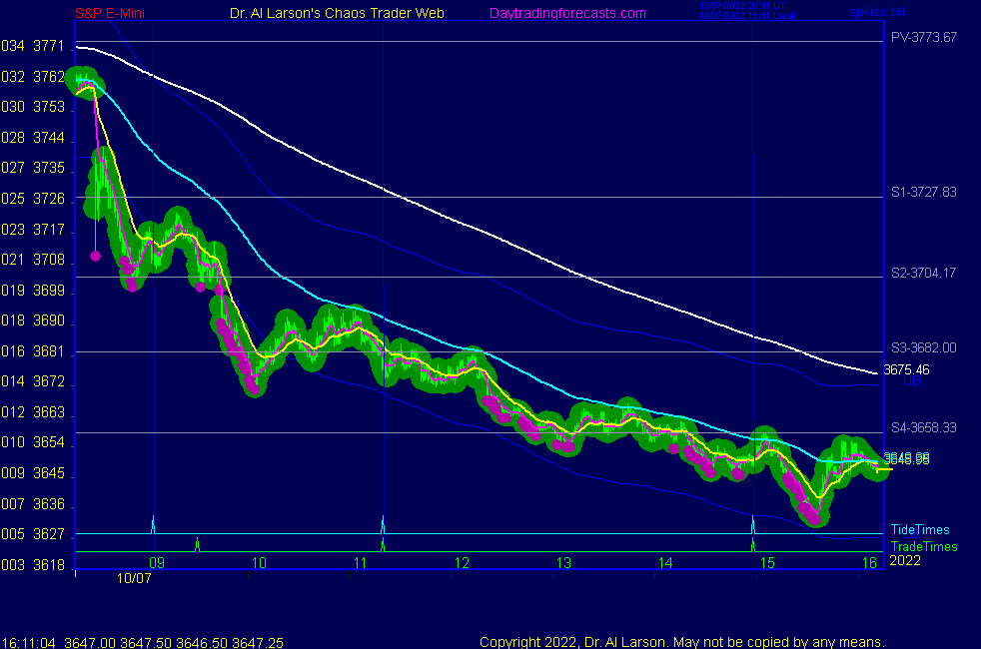Select the PV-3773.67 pivot level label
This screenshot has width=981, height=649.
coord(923,38)
